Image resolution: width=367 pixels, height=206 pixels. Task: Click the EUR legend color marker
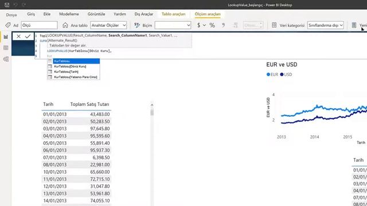click(268, 74)
